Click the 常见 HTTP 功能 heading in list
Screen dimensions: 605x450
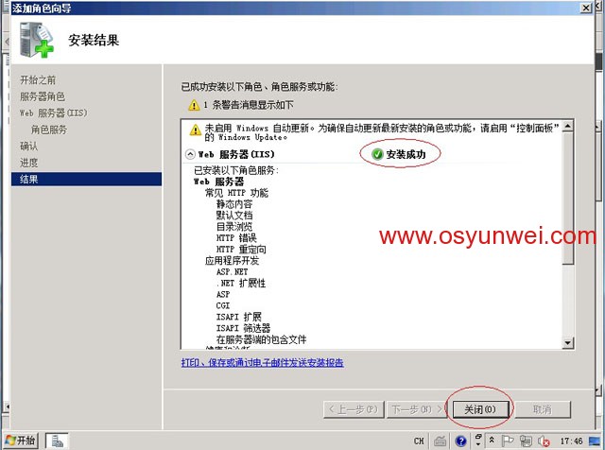point(236,193)
